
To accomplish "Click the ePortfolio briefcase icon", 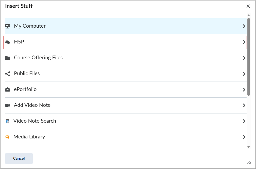I will pyautogui.click(x=8, y=90).
